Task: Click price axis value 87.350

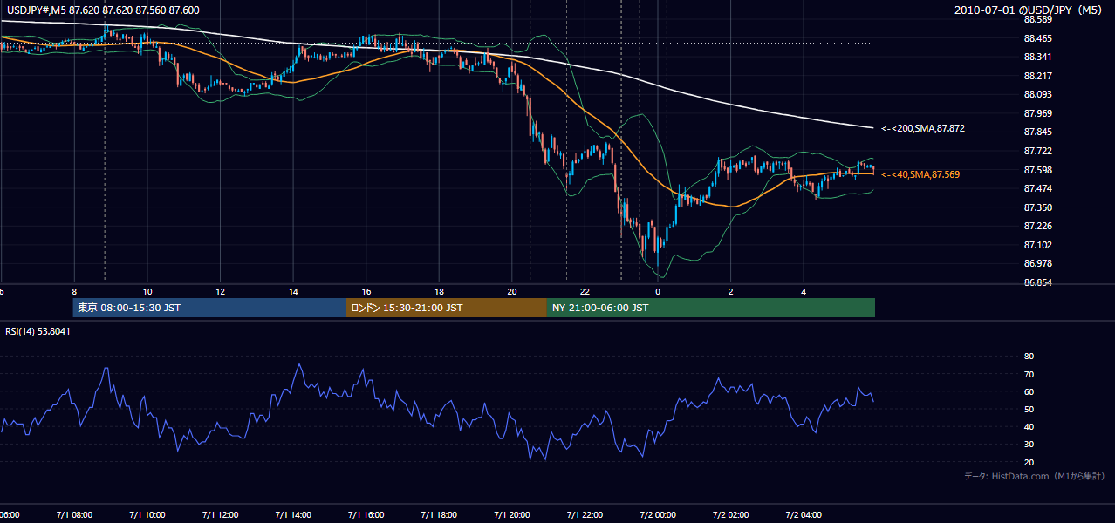Action: point(1036,207)
